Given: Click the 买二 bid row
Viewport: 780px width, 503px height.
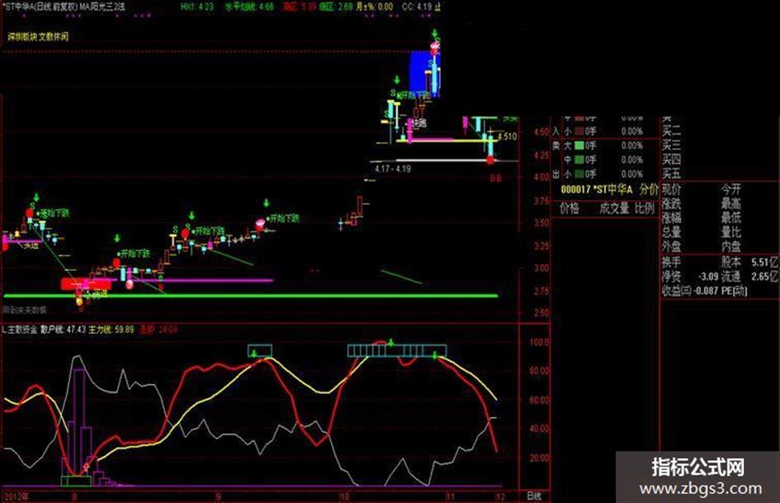Looking at the screenshot, I should [671, 131].
